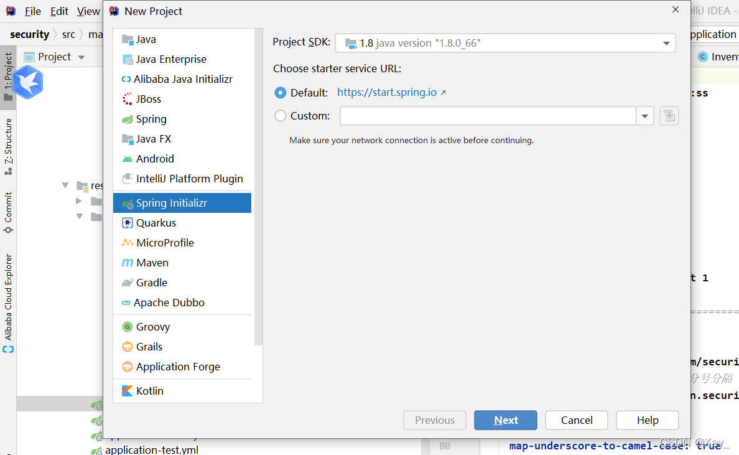739x455 pixels.
Task: Click the custom URL download icon button
Action: click(669, 116)
